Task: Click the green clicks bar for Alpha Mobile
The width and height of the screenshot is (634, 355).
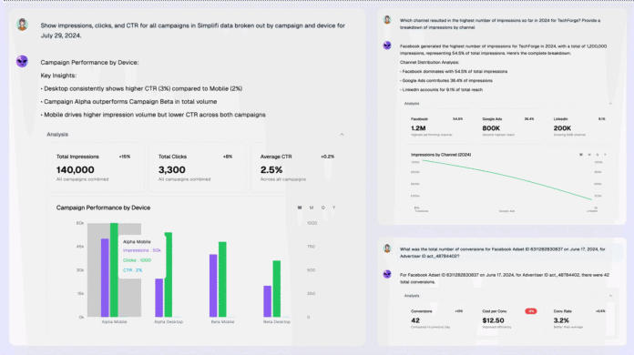Action: (114, 269)
